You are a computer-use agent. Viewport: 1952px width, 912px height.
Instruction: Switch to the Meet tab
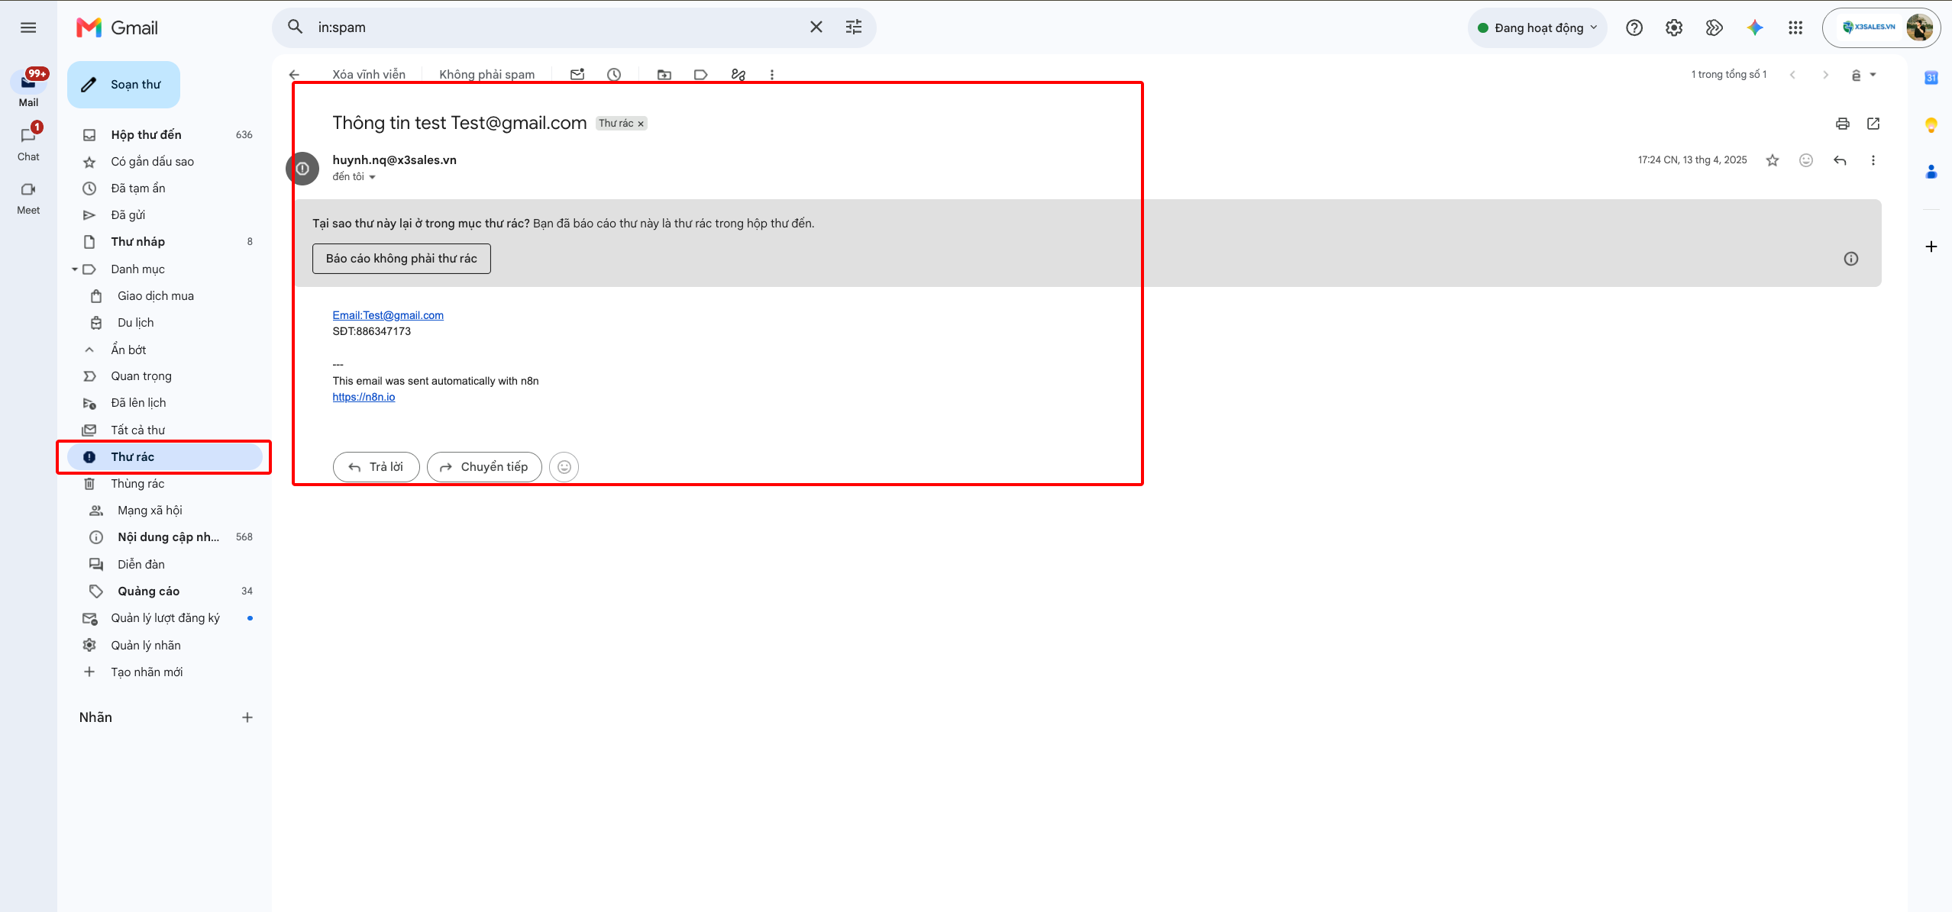pos(28,198)
